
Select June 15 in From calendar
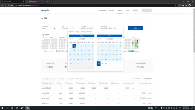pyautogui.click(x=74, y=55)
